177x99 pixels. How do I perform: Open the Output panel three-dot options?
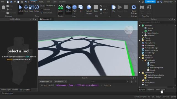pos(136,81)
